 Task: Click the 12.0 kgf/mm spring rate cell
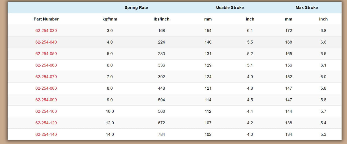[110, 123]
